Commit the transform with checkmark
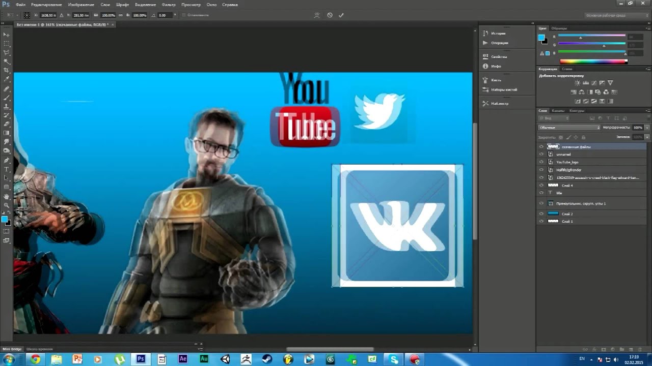Image resolution: width=652 pixels, height=366 pixels. point(341,15)
